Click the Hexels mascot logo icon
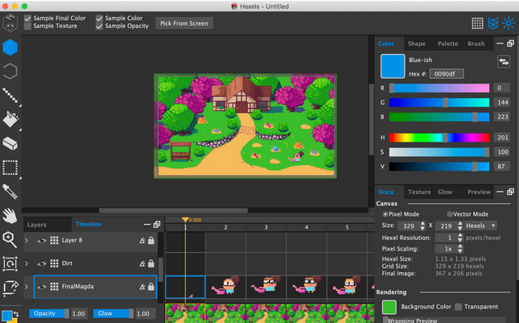 tap(10, 23)
